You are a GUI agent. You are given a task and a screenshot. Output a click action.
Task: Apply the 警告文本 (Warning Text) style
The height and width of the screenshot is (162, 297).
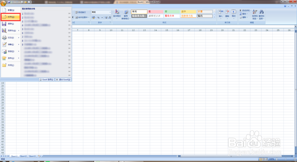click(172, 16)
